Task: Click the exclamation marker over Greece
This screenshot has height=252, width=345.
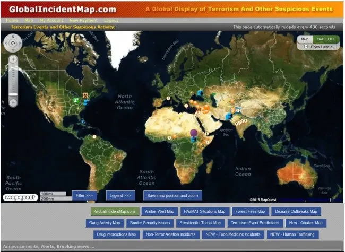Action: tap(187, 106)
